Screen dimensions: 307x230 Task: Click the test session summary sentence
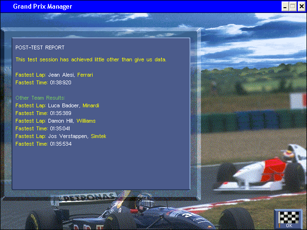point(91,59)
